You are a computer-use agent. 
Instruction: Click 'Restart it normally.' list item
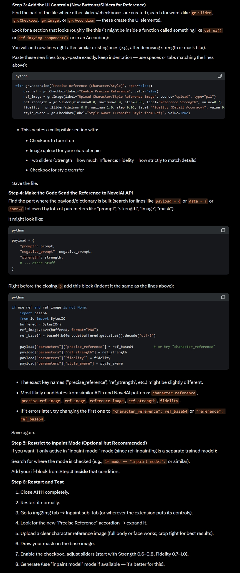pos(40,503)
